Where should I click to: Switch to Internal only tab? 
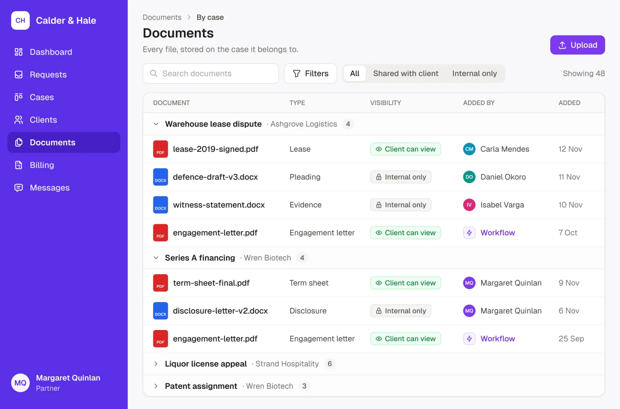tap(474, 74)
